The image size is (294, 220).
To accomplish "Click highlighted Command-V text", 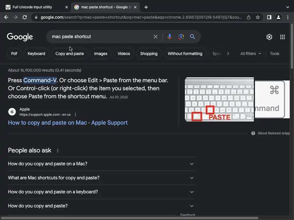I will pyautogui.click(x=40, y=80).
